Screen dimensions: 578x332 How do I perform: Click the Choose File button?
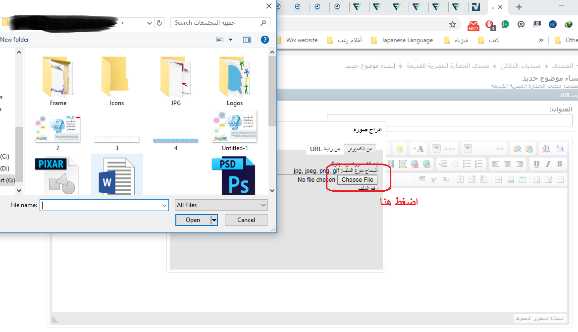pos(357,180)
